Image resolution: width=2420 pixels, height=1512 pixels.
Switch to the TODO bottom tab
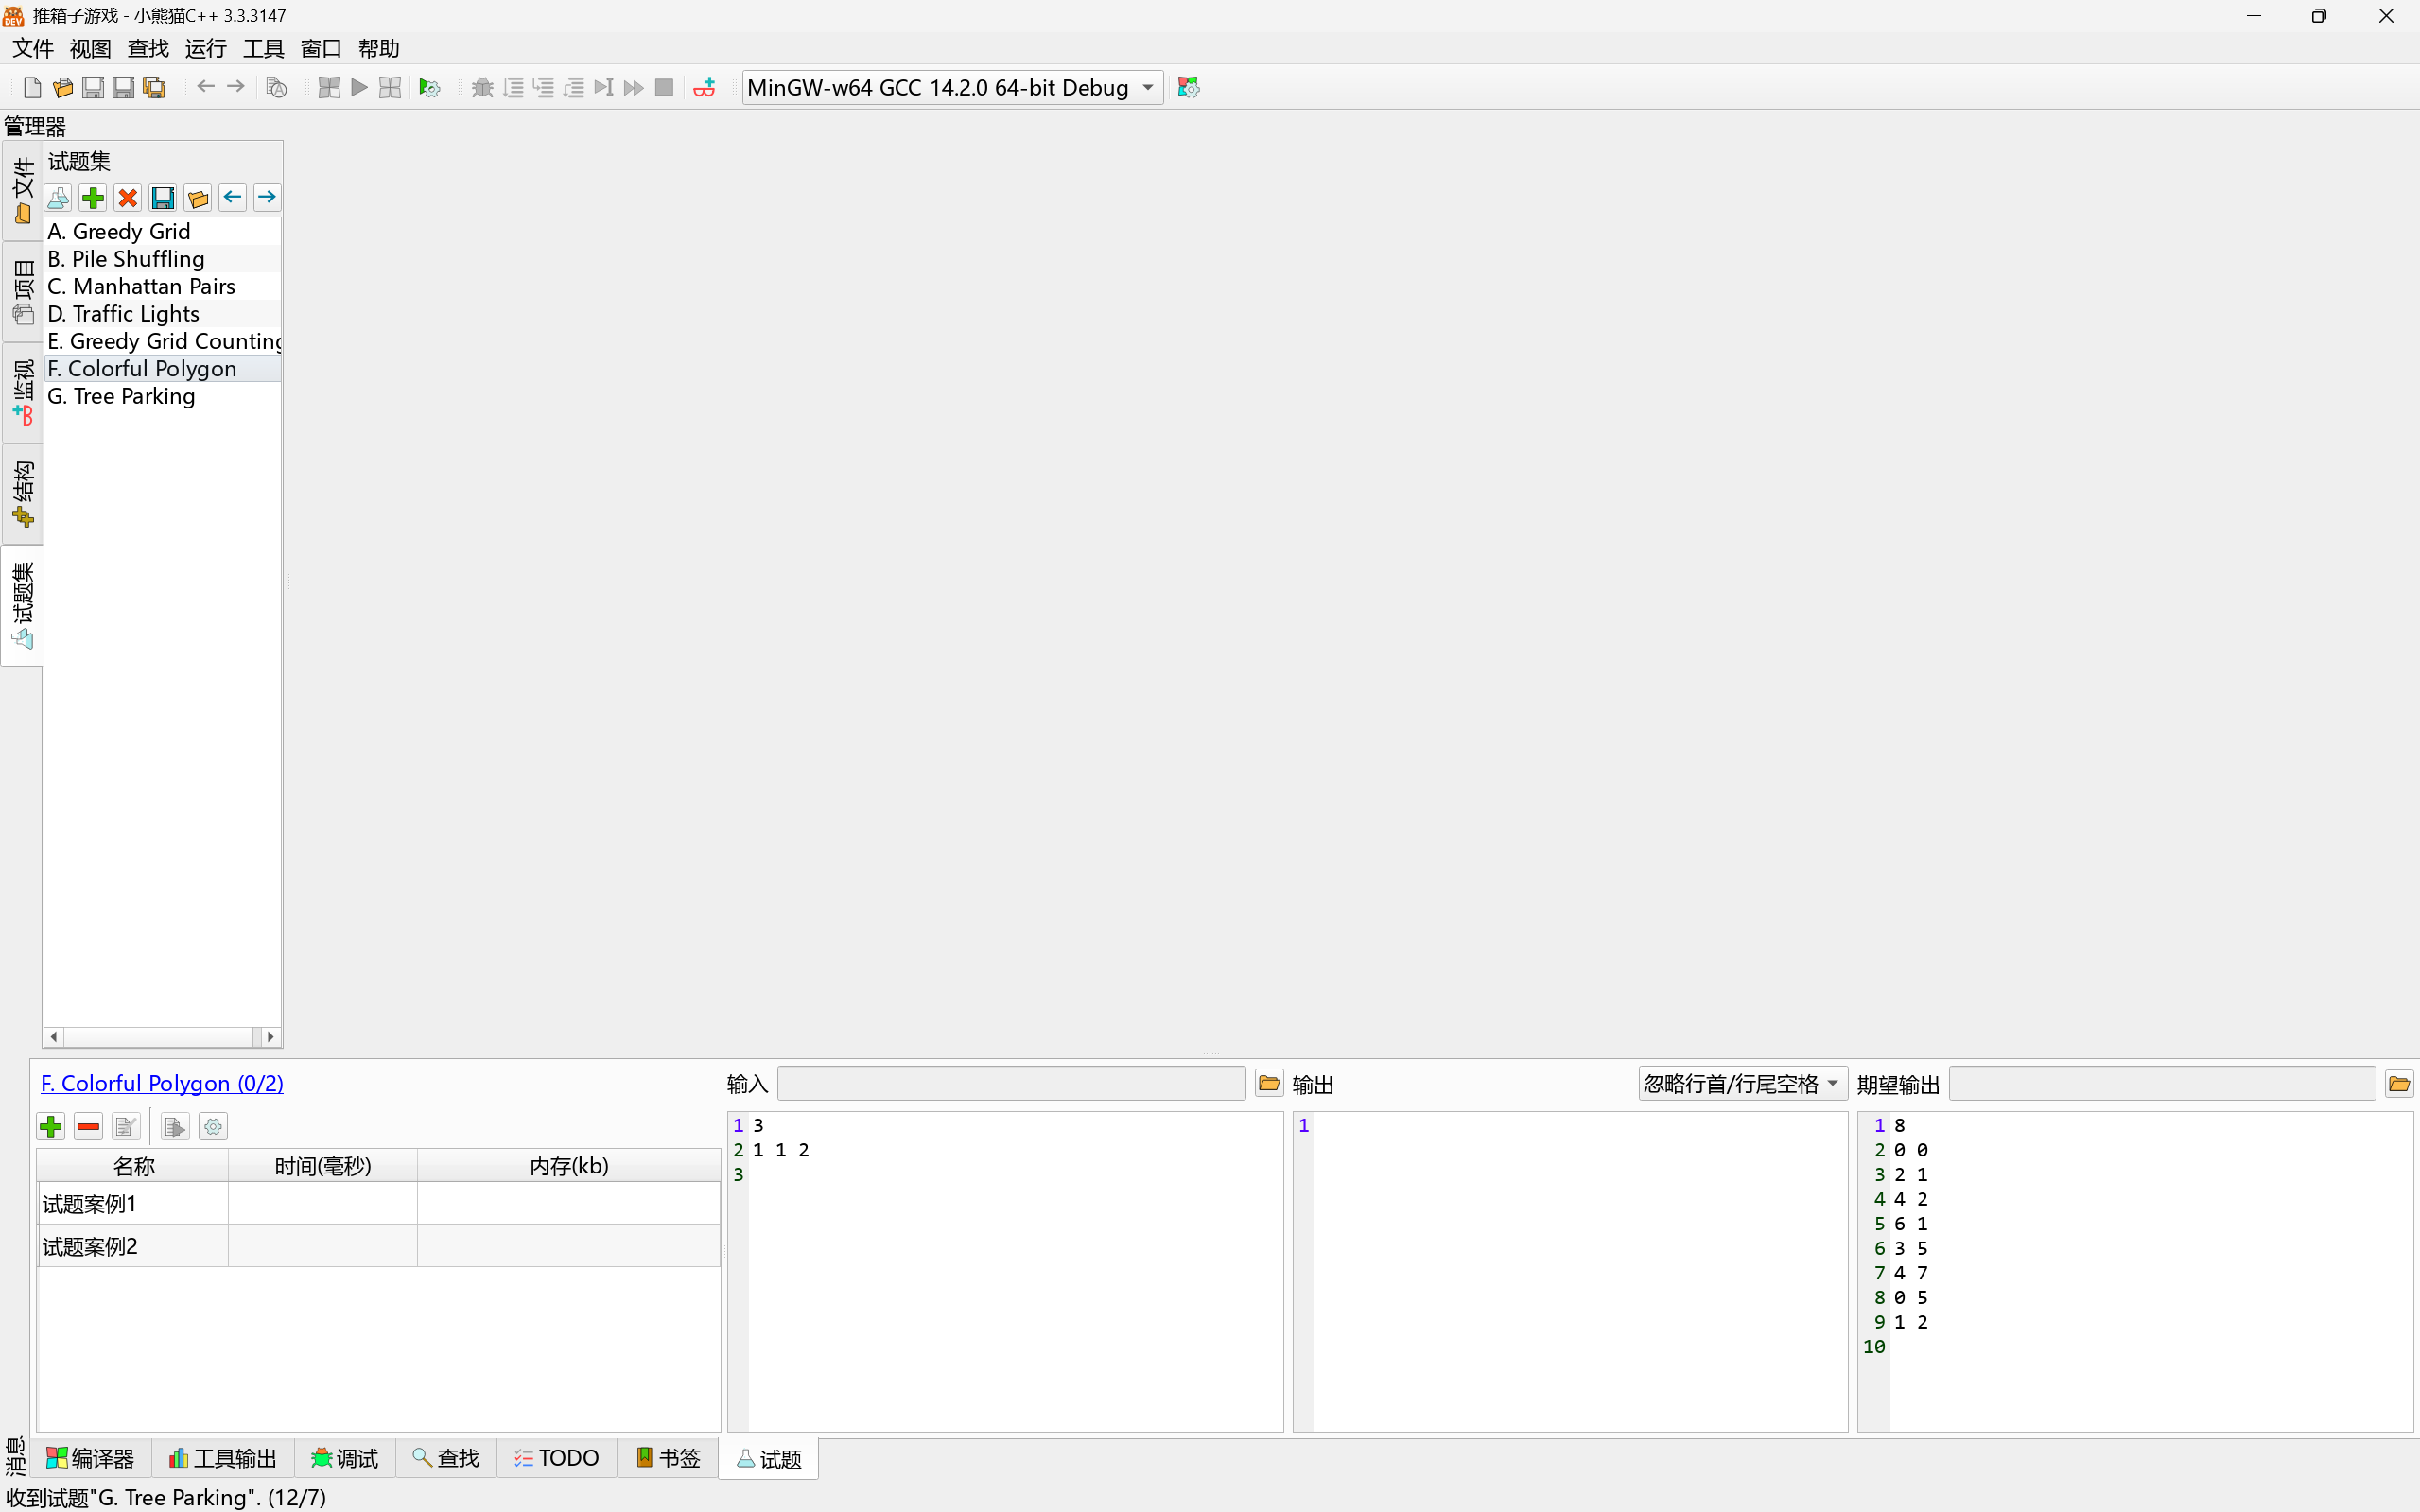pyautogui.click(x=556, y=1458)
